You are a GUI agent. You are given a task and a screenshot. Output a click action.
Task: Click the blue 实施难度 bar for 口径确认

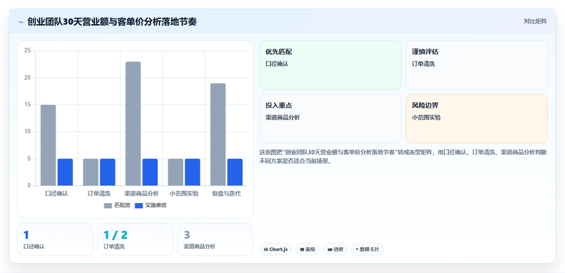[x=65, y=172]
